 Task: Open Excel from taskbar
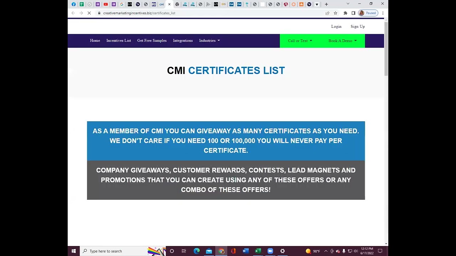[258, 251]
